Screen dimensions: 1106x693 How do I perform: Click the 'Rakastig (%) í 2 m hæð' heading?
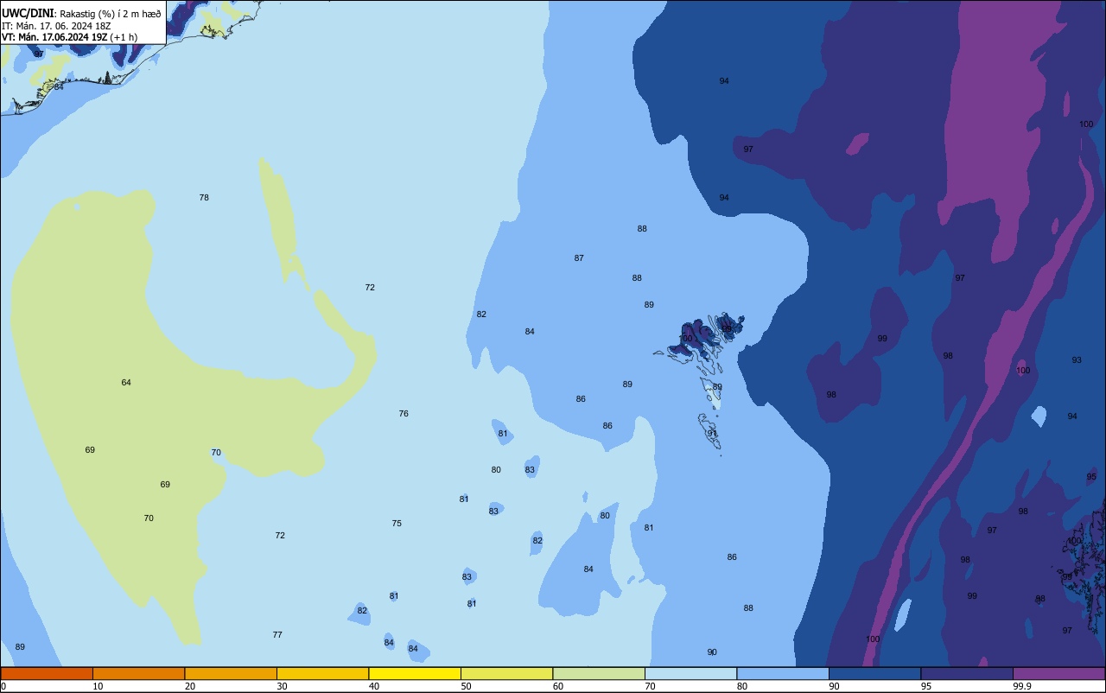tap(110, 14)
